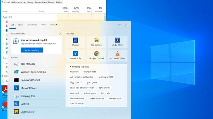Sort Task Manager by Name column
The width and height of the screenshot is (213, 119).
click(19, 10)
